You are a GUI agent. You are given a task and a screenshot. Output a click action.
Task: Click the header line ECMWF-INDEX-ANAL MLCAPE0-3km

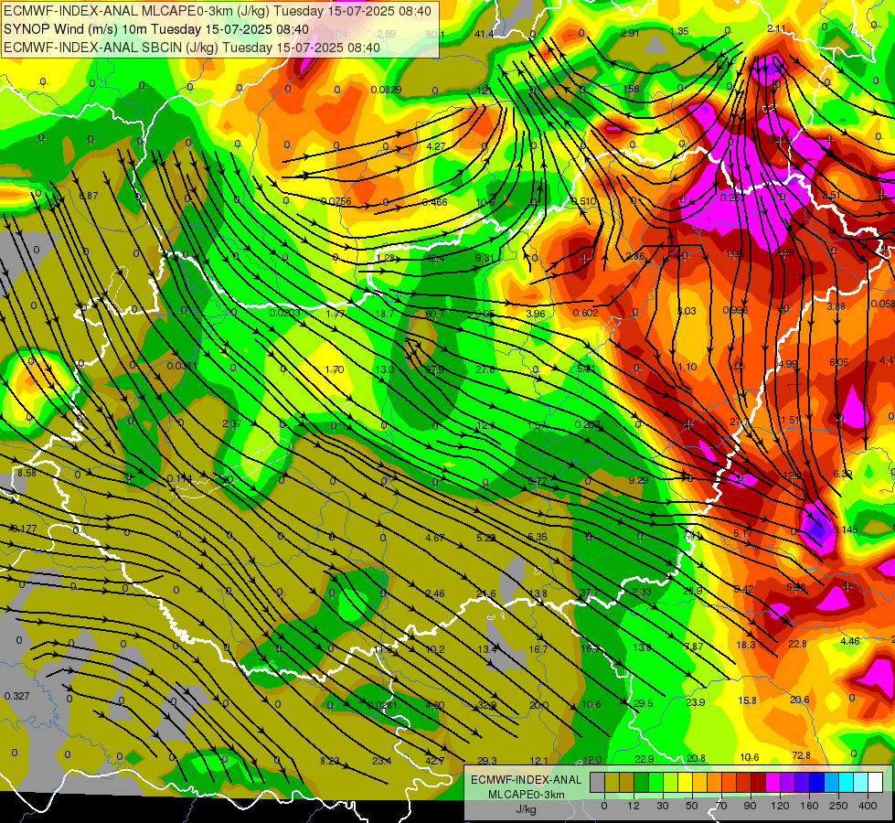click(x=218, y=10)
